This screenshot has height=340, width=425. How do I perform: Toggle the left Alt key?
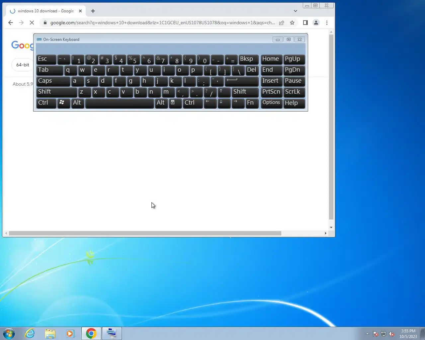(x=78, y=103)
